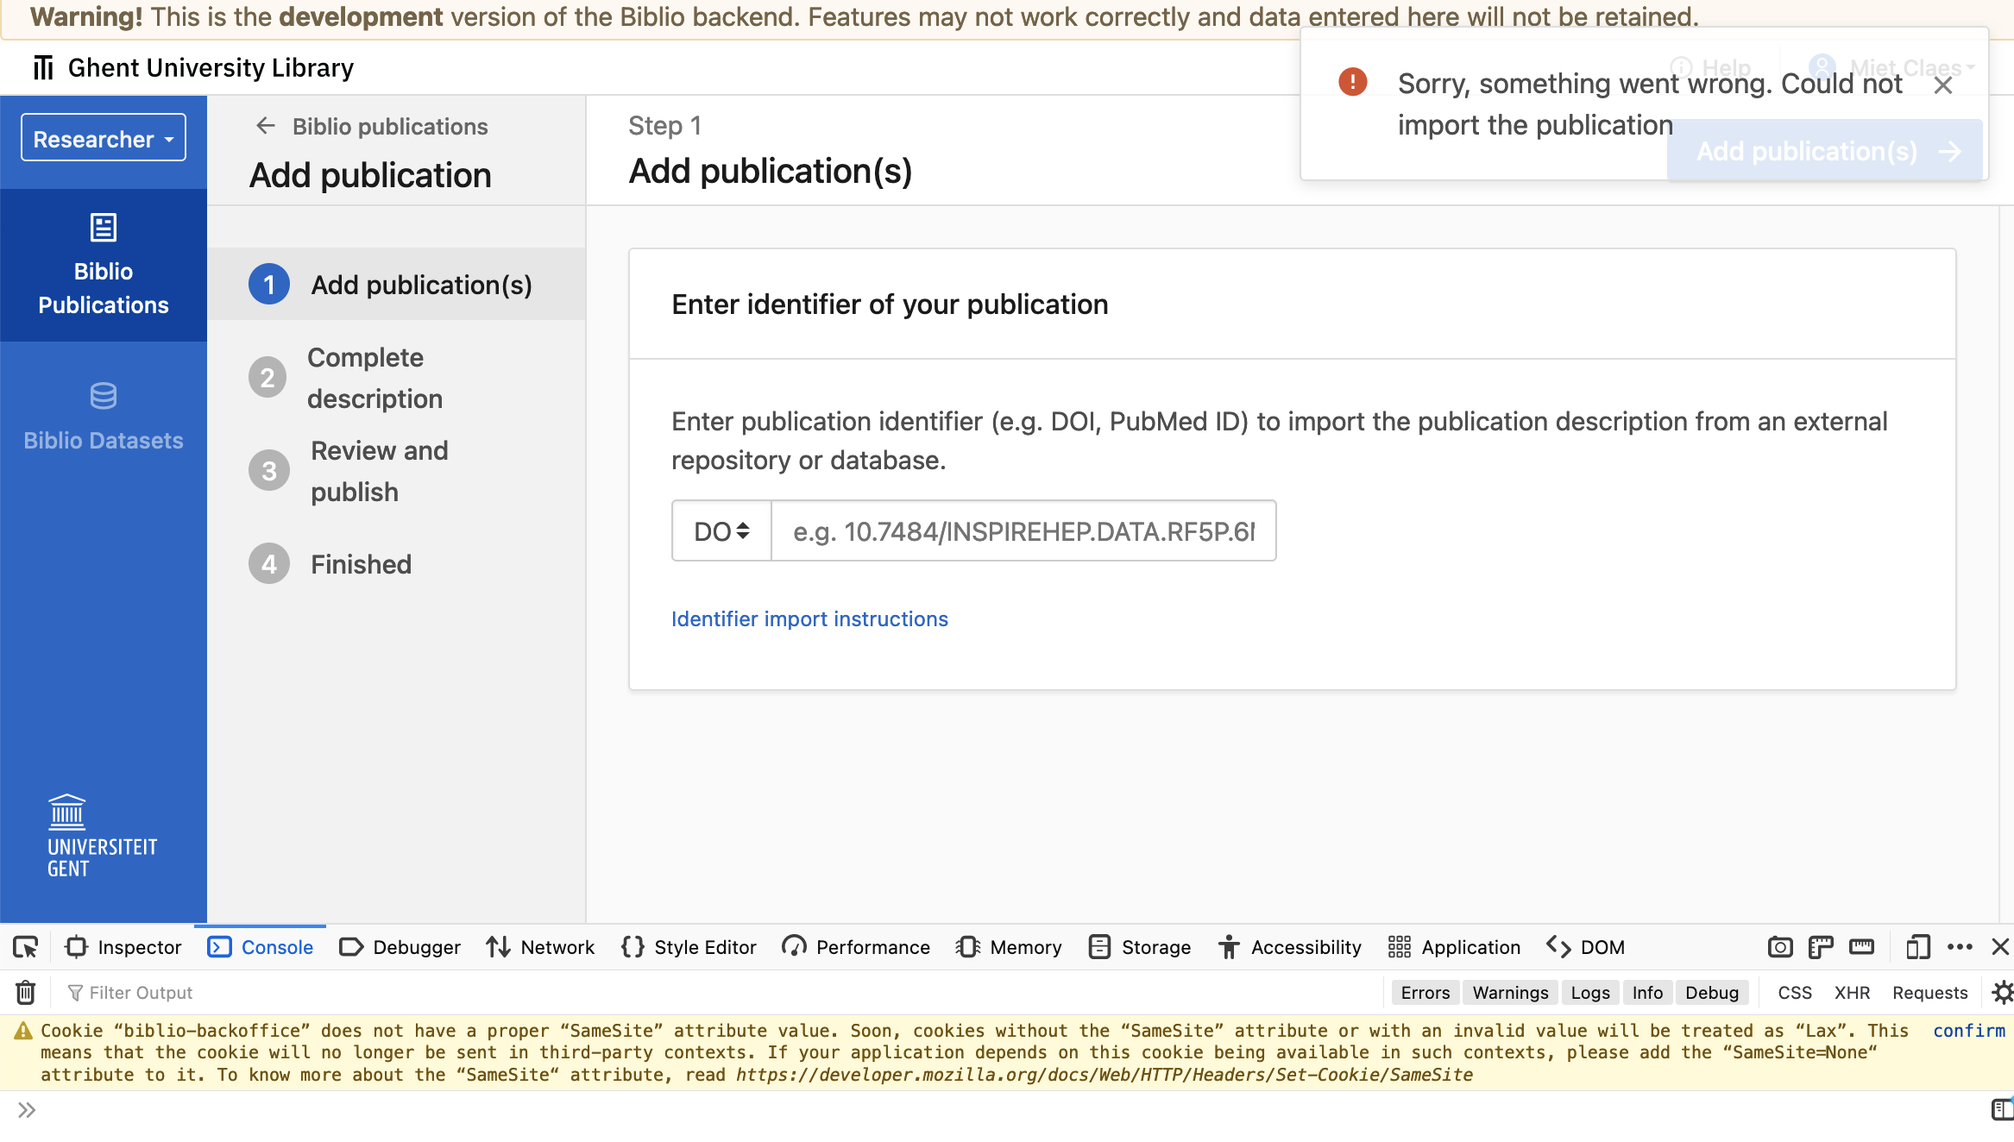This screenshot has width=2014, height=1142.
Task: Open Identifier import instructions
Action: [809, 618]
